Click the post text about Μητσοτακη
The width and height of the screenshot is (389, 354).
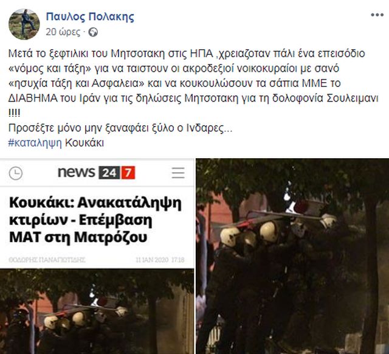click(x=193, y=83)
